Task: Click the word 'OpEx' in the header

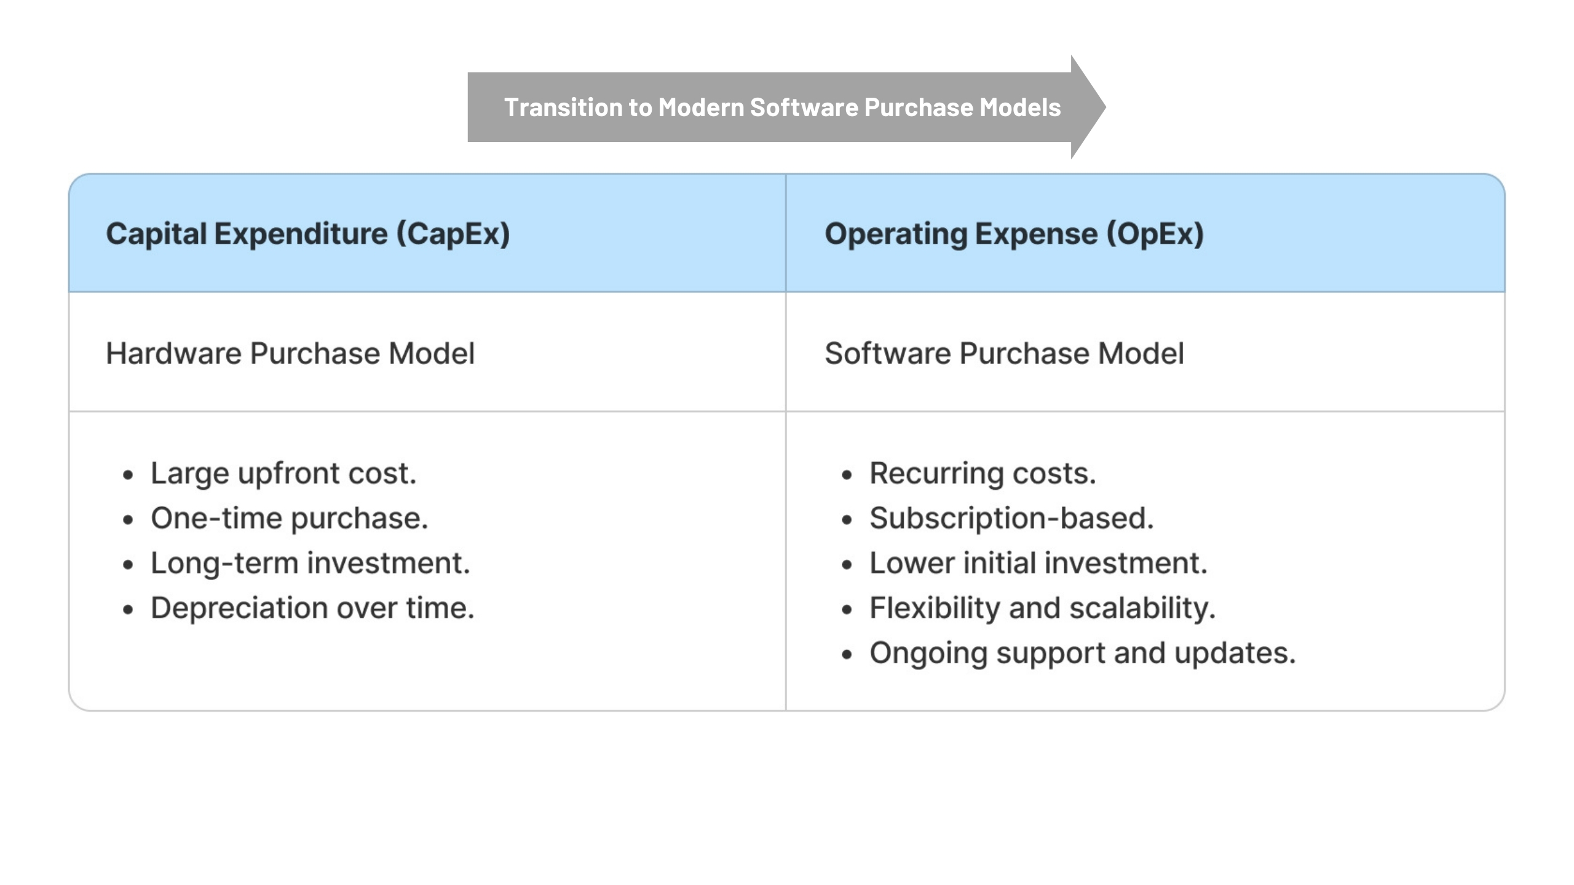Action: [x=1155, y=234]
